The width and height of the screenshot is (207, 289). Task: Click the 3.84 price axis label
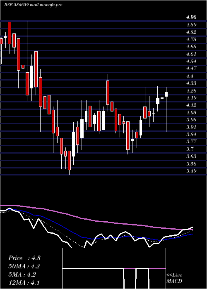click(191, 135)
